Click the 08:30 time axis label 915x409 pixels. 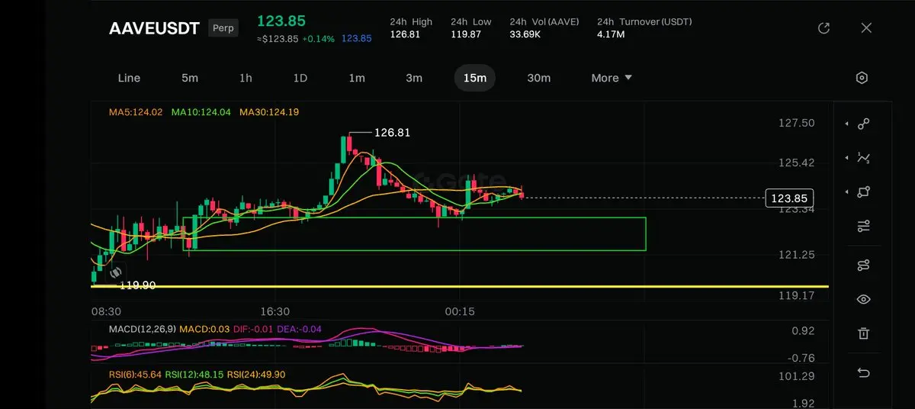click(107, 312)
